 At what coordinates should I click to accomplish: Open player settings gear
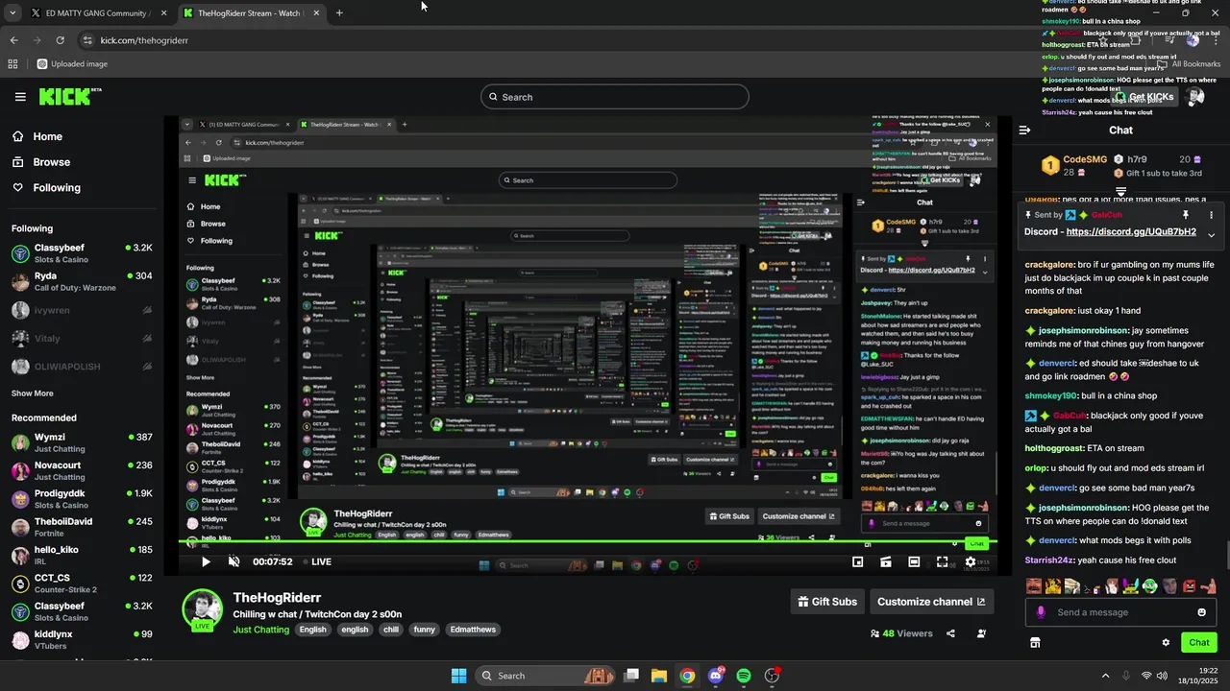[971, 562]
